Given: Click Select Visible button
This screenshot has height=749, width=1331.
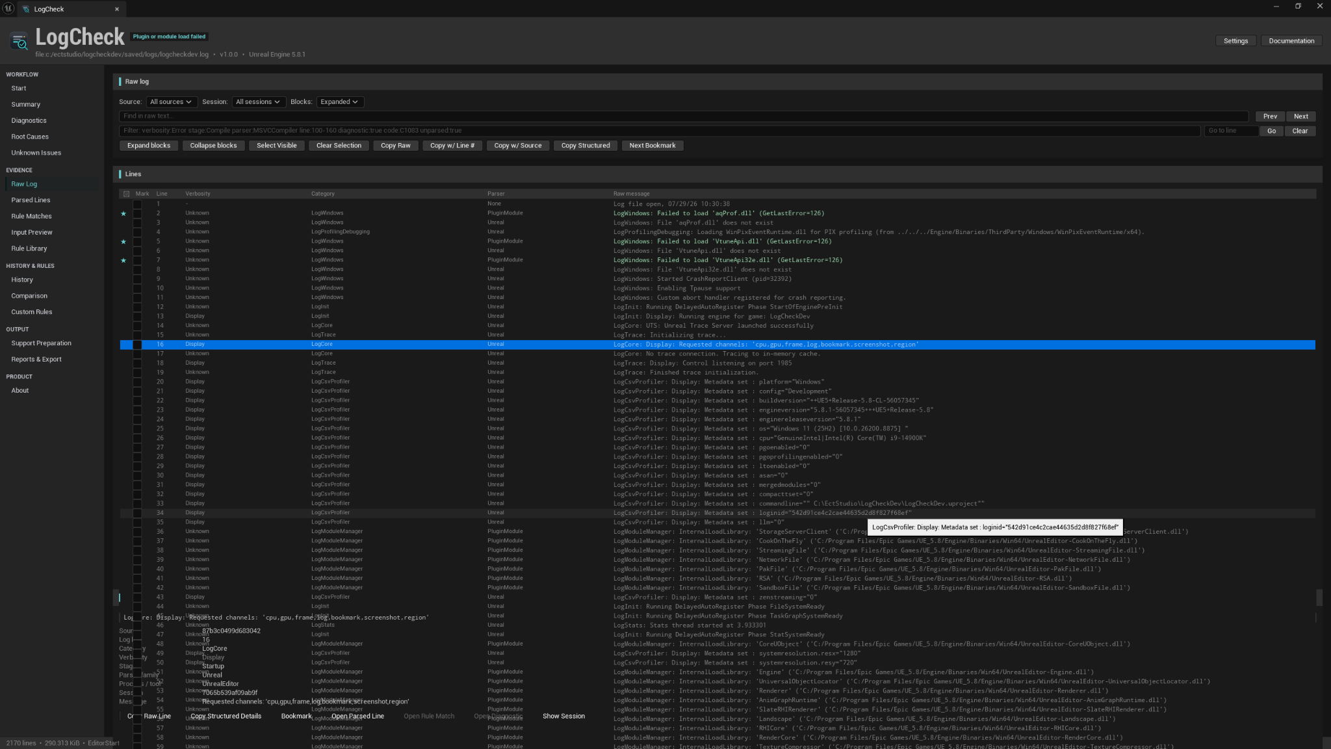Looking at the screenshot, I should point(277,146).
